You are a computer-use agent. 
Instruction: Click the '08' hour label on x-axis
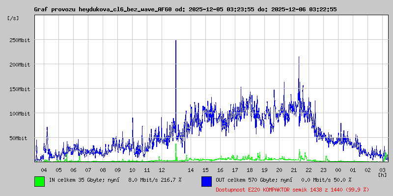[103, 170]
